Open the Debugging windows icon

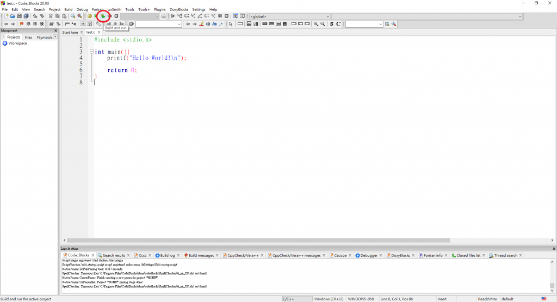pos(236,16)
